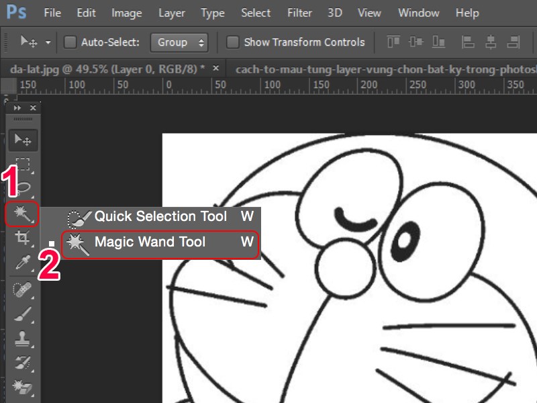Click the options bar left gripper
Viewport: 537px width, 403px height.
click(x=5, y=42)
